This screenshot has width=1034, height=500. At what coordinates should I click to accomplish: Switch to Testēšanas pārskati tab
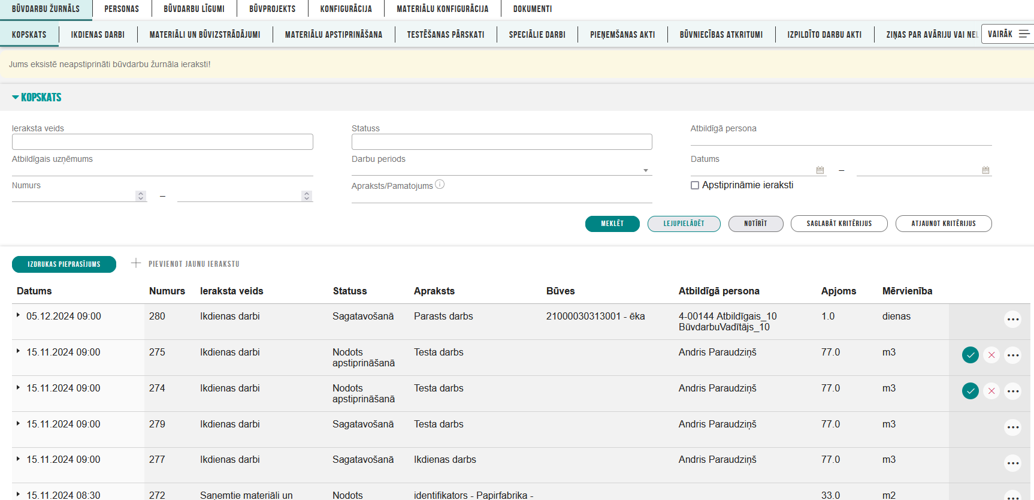[446, 35]
